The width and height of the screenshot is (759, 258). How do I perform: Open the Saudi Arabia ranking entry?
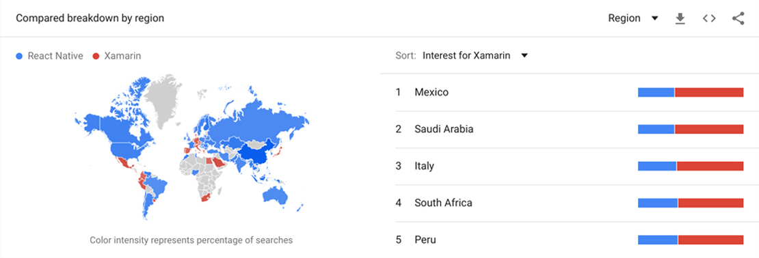pos(569,129)
